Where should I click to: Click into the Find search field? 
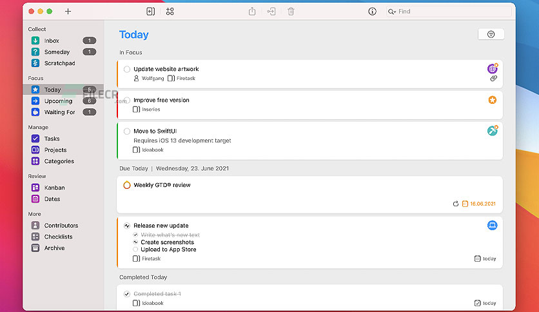tap(449, 12)
